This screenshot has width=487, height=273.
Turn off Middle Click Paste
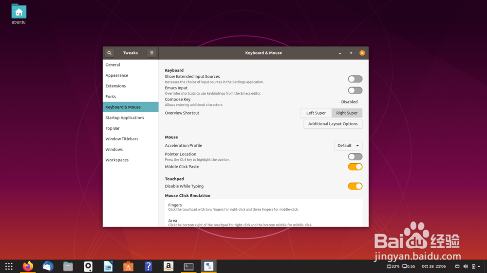(x=355, y=167)
